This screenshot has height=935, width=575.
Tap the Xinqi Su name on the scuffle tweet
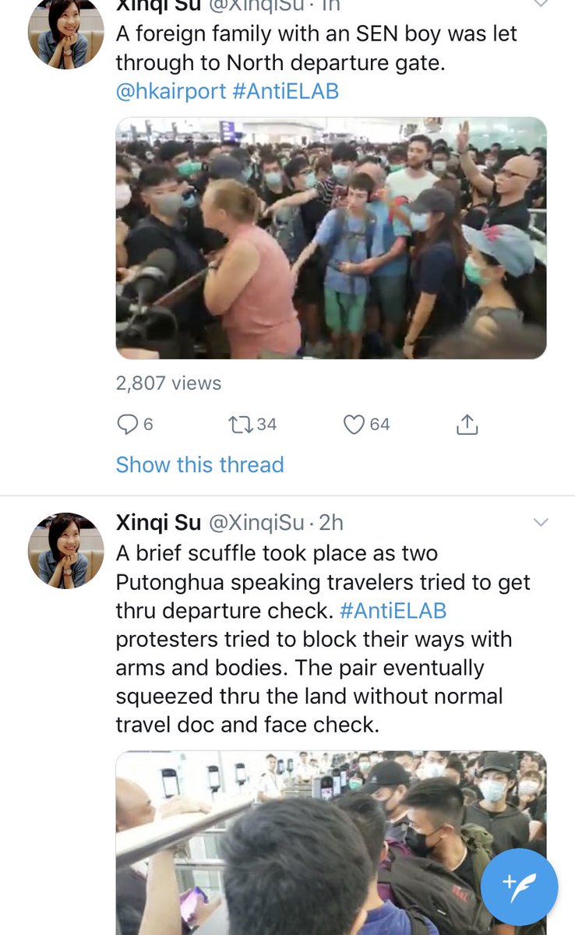pyautogui.click(x=158, y=522)
